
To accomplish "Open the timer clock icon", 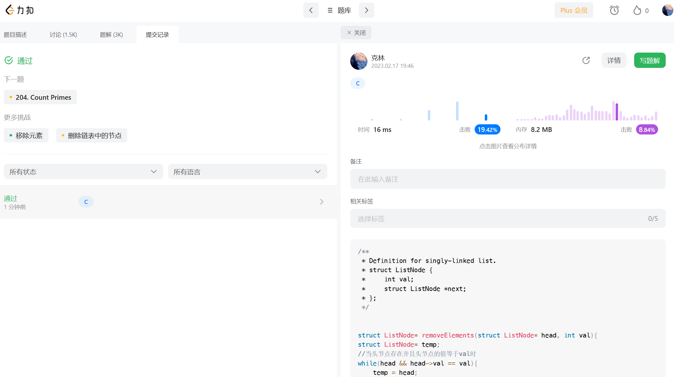I will click(x=614, y=11).
